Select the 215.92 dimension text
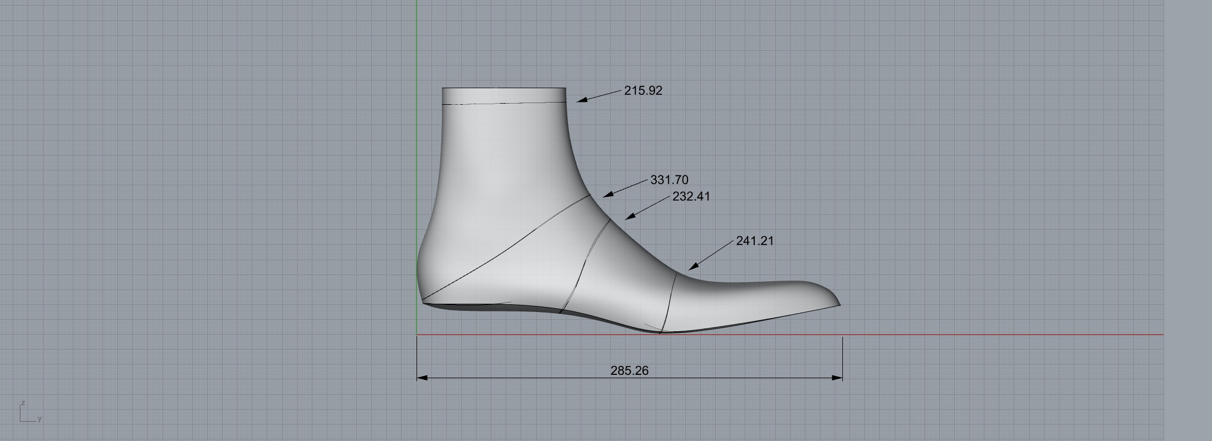The image size is (1212, 441). (643, 90)
